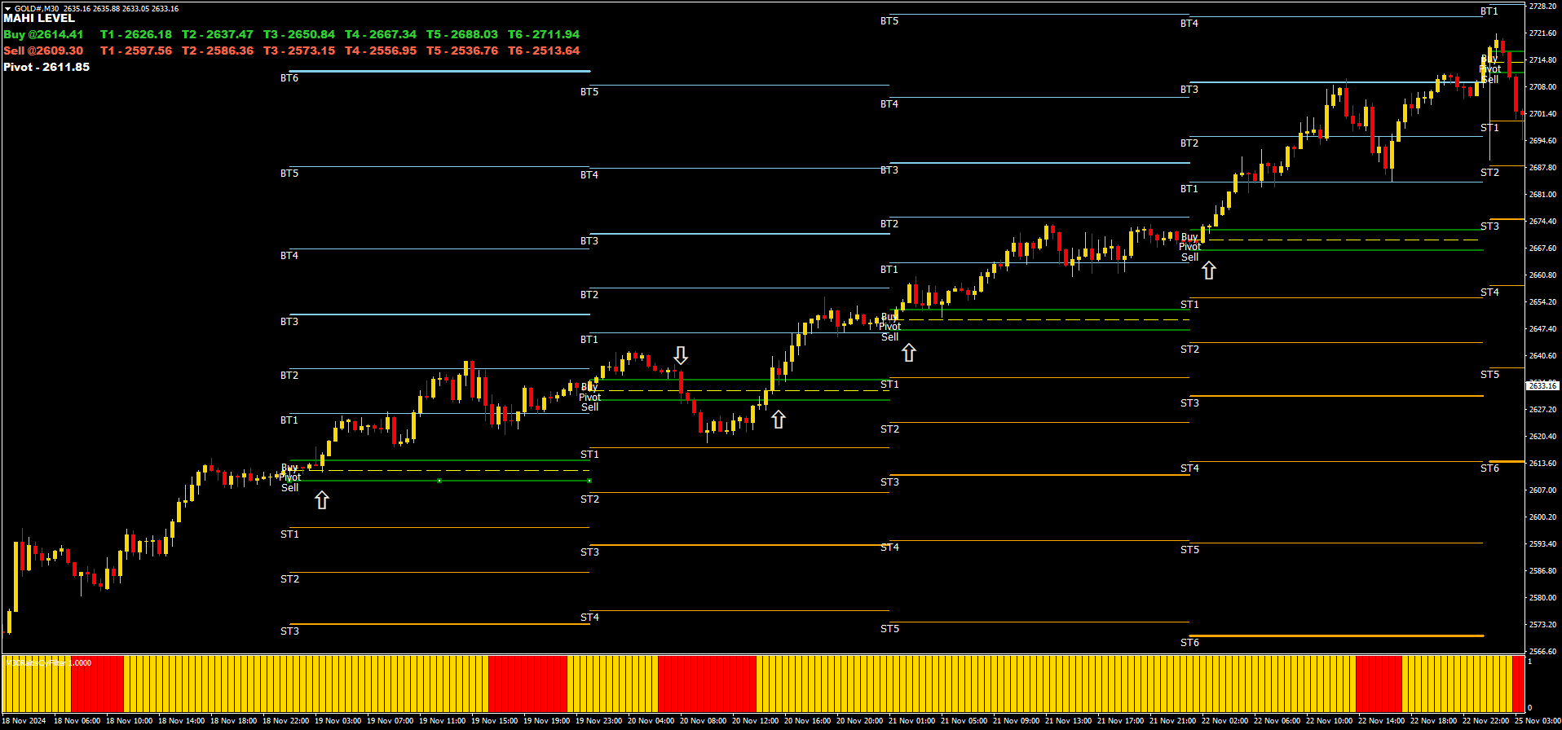The height and width of the screenshot is (730, 1562).
Task: Click 2728.20 on the price scale
Action: pos(1542,7)
